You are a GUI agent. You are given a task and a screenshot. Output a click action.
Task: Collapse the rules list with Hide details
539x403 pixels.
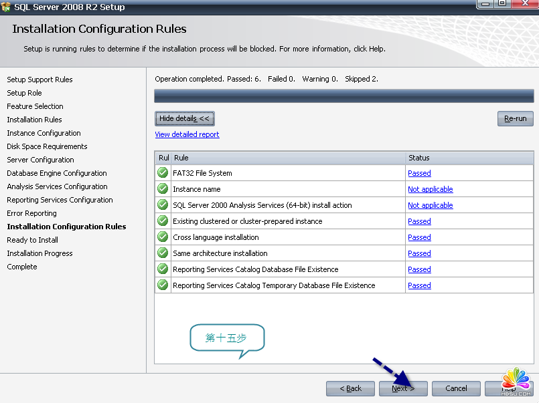pyautogui.click(x=184, y=119)
